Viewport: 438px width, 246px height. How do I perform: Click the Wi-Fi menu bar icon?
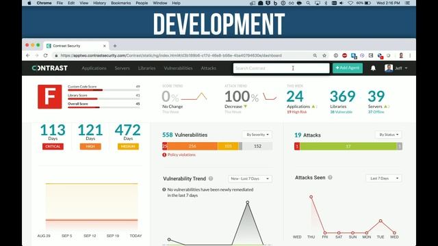point(350,3)
